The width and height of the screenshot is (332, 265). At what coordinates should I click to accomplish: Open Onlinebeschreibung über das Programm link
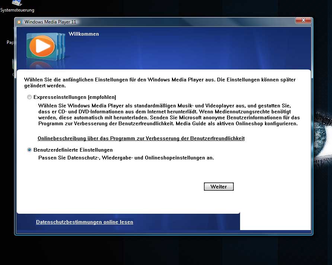point(141,138)
